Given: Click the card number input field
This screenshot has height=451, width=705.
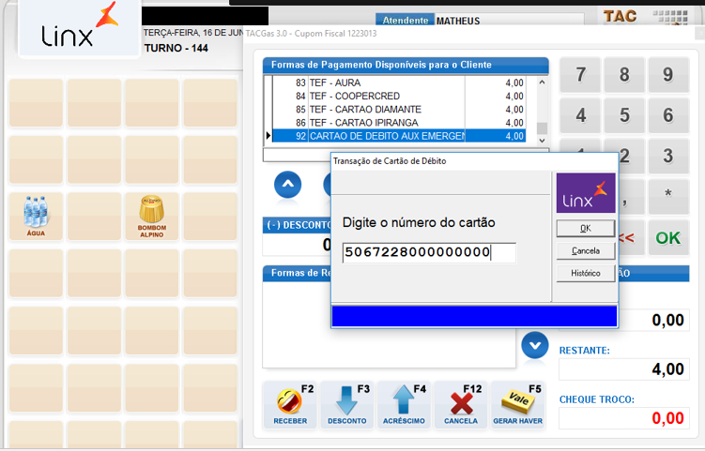Looking at the screenshot, I should pyautogui.click(x=429, y=252).
